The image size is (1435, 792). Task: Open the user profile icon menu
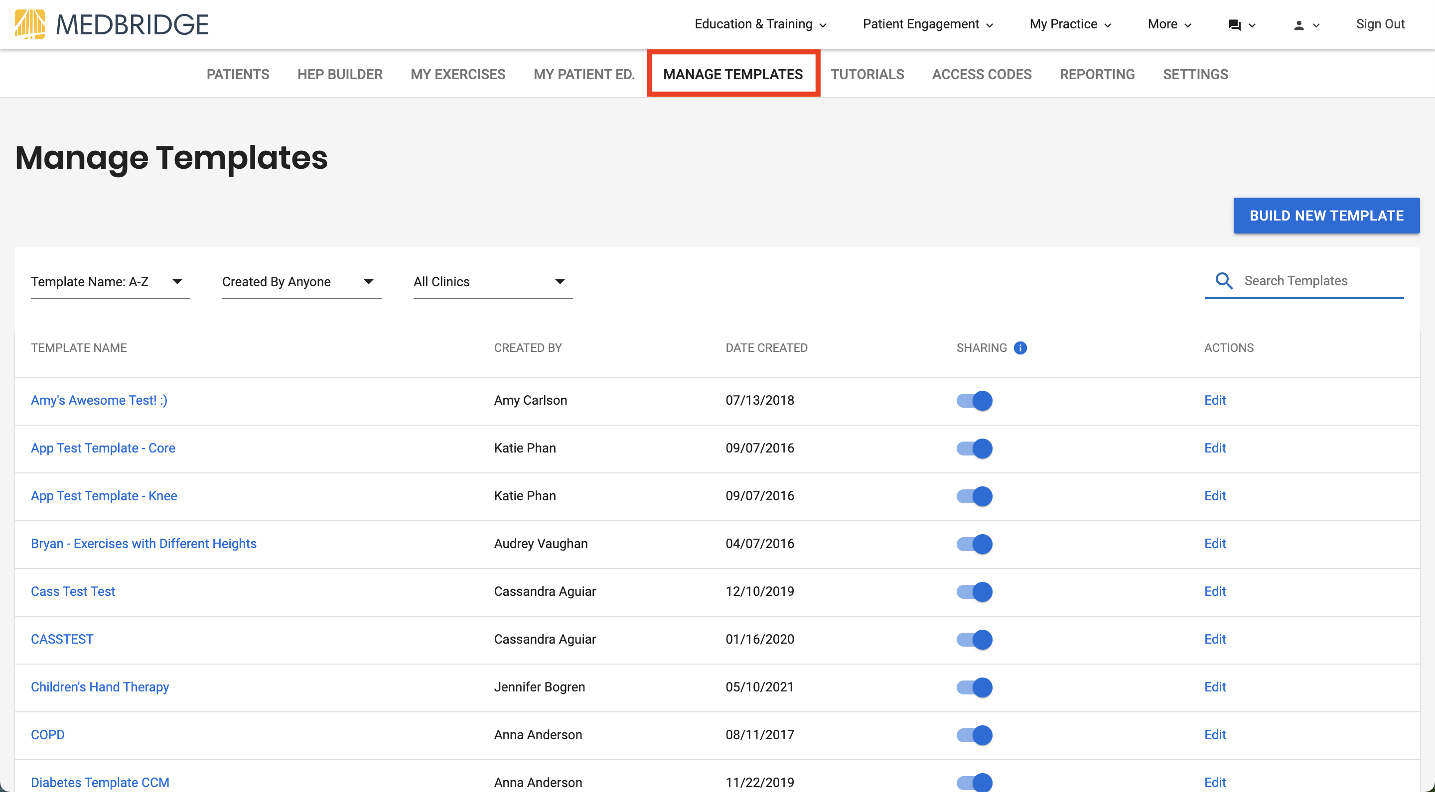(x=1306, y=25)
